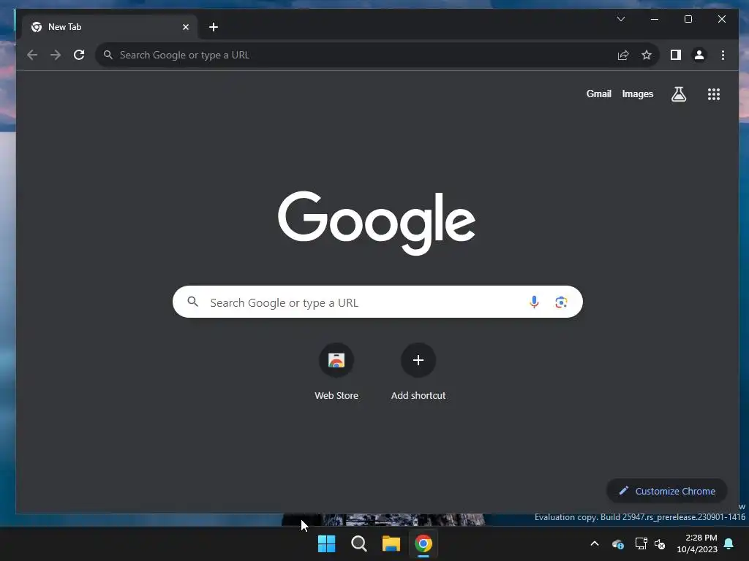
Task: Click the Customize Chrome button
Action: click(666, 491)
